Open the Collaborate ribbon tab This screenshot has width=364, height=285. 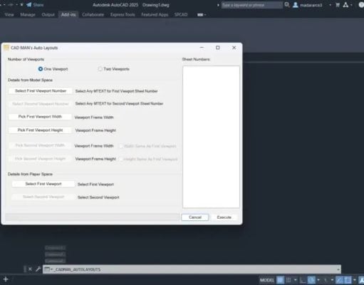tap(93, 15)
